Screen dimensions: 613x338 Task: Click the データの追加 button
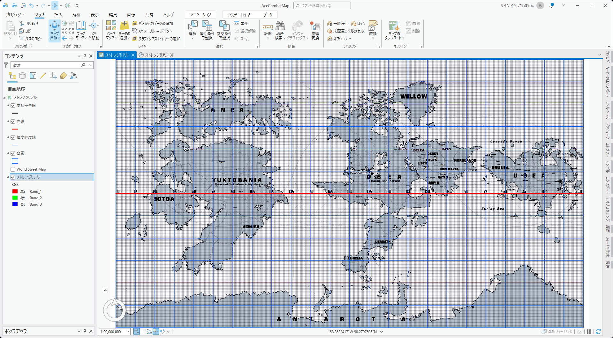tap(125, 30)
